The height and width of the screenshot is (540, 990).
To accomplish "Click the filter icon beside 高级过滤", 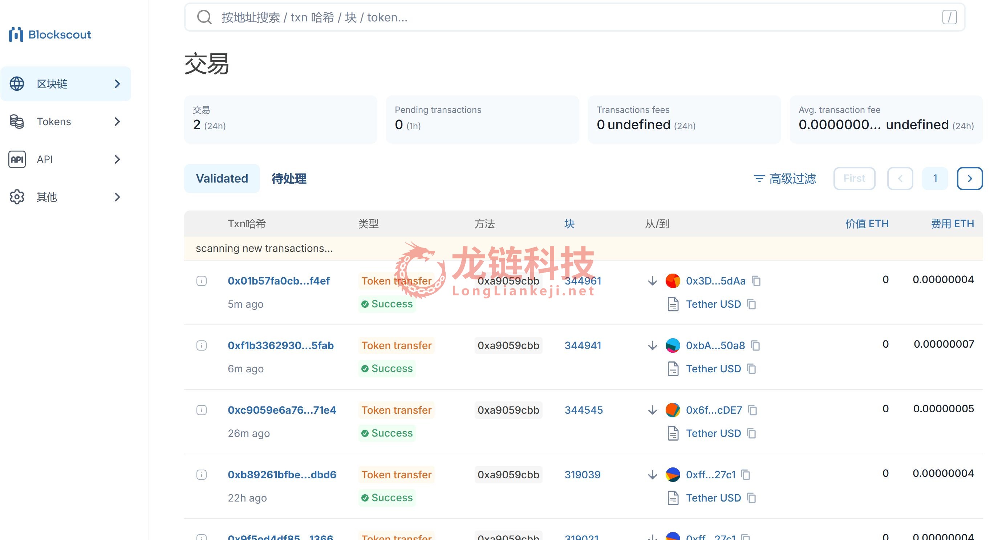I will [x=759, y=179].
